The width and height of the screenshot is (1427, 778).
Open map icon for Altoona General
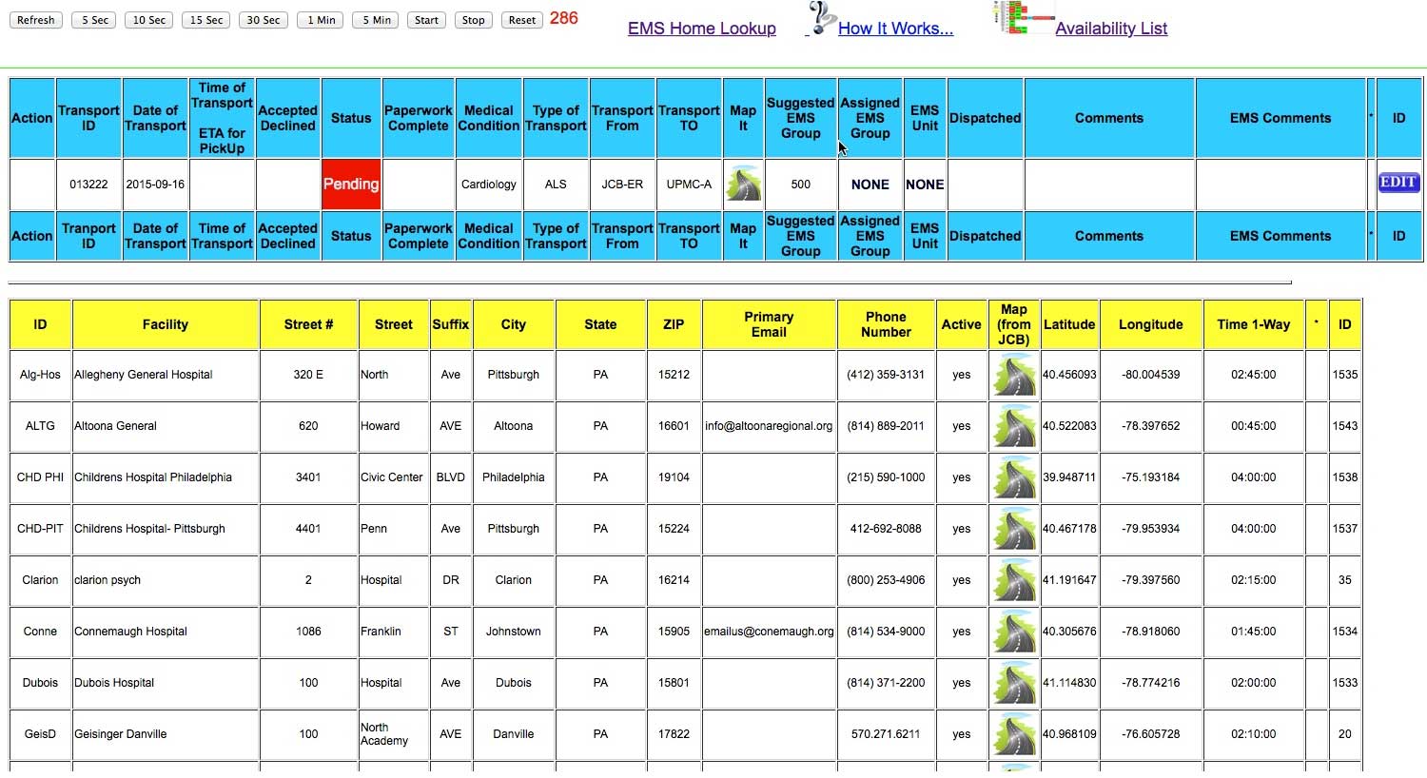[x=1014, y=426]
